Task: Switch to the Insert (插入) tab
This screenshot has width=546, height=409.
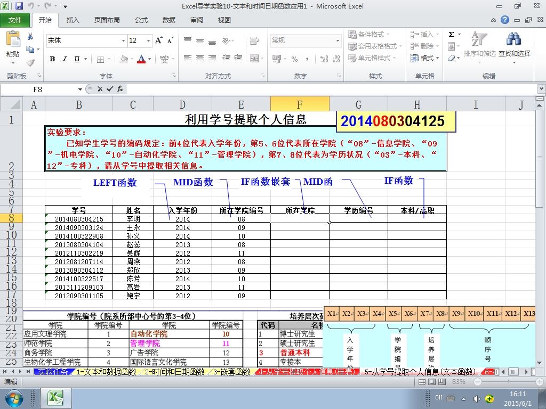Action: [73, 20]
